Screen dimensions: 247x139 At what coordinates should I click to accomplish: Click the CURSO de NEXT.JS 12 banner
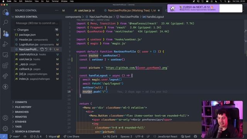(205, 8)
